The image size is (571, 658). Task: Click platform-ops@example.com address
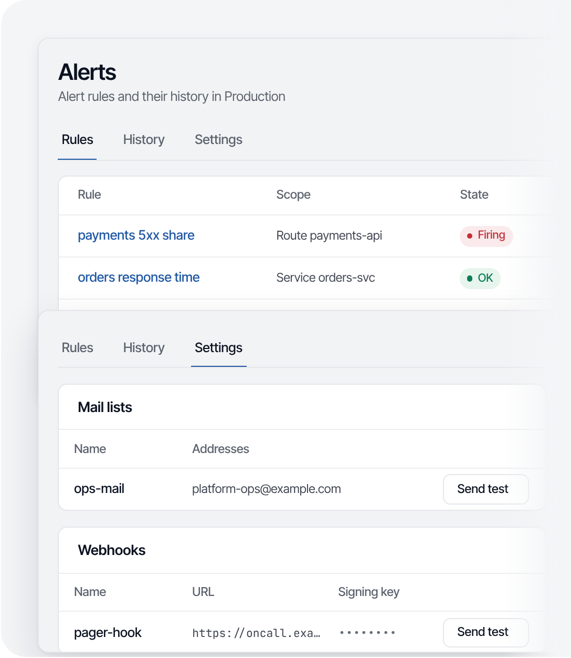(267, 489)
